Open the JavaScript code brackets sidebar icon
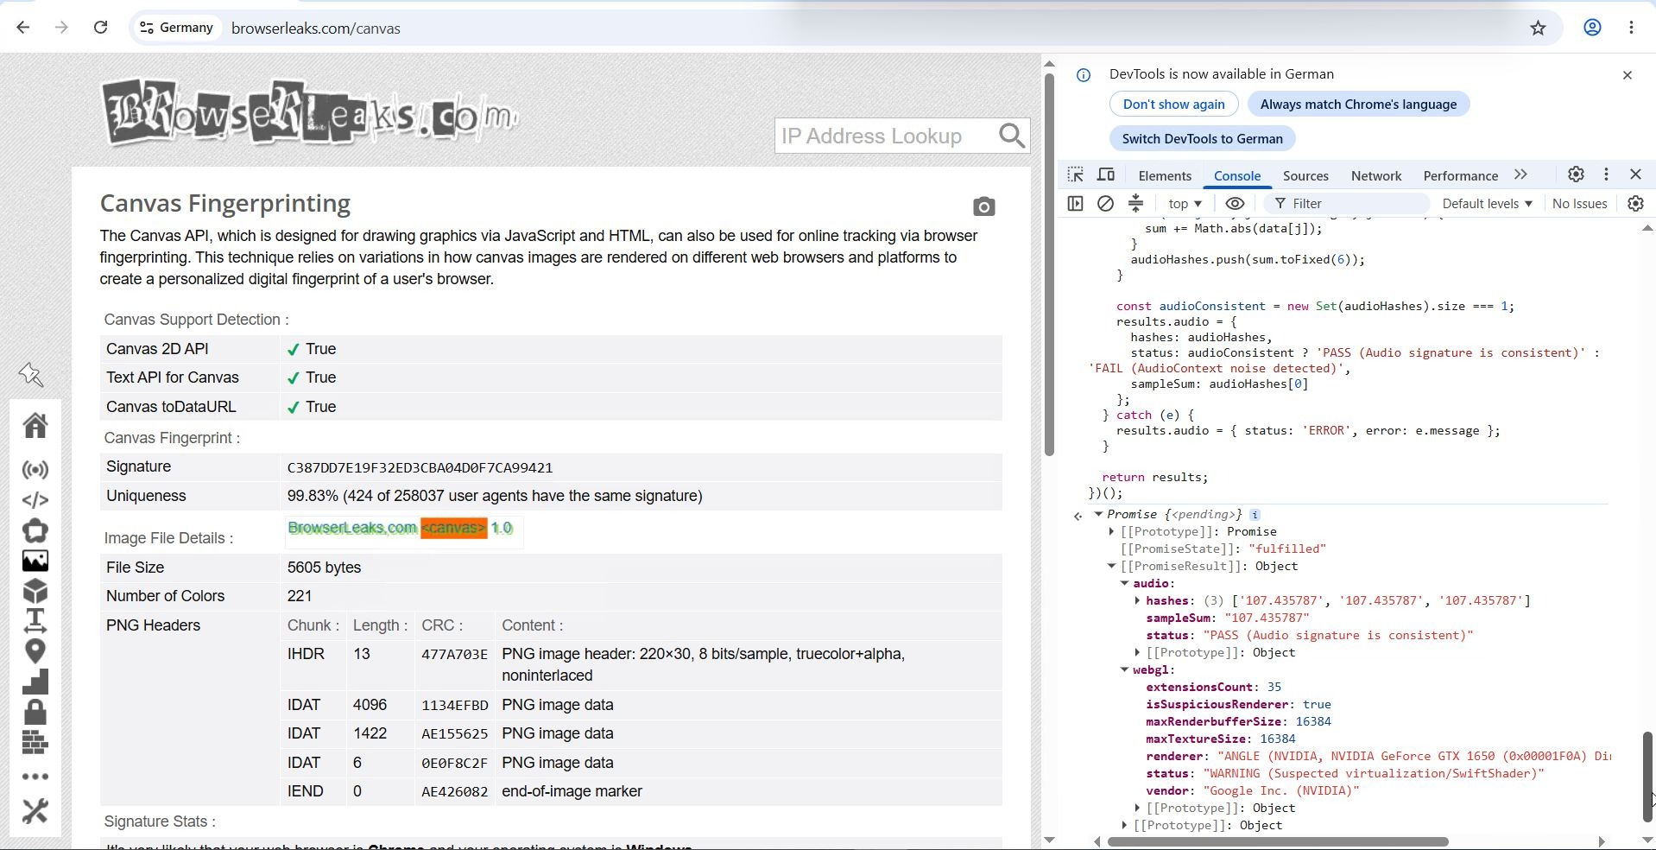Viewport: 1656px width, 850px height. click(x=35, y=500)
